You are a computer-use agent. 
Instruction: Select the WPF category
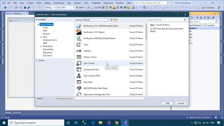point(45,43)
